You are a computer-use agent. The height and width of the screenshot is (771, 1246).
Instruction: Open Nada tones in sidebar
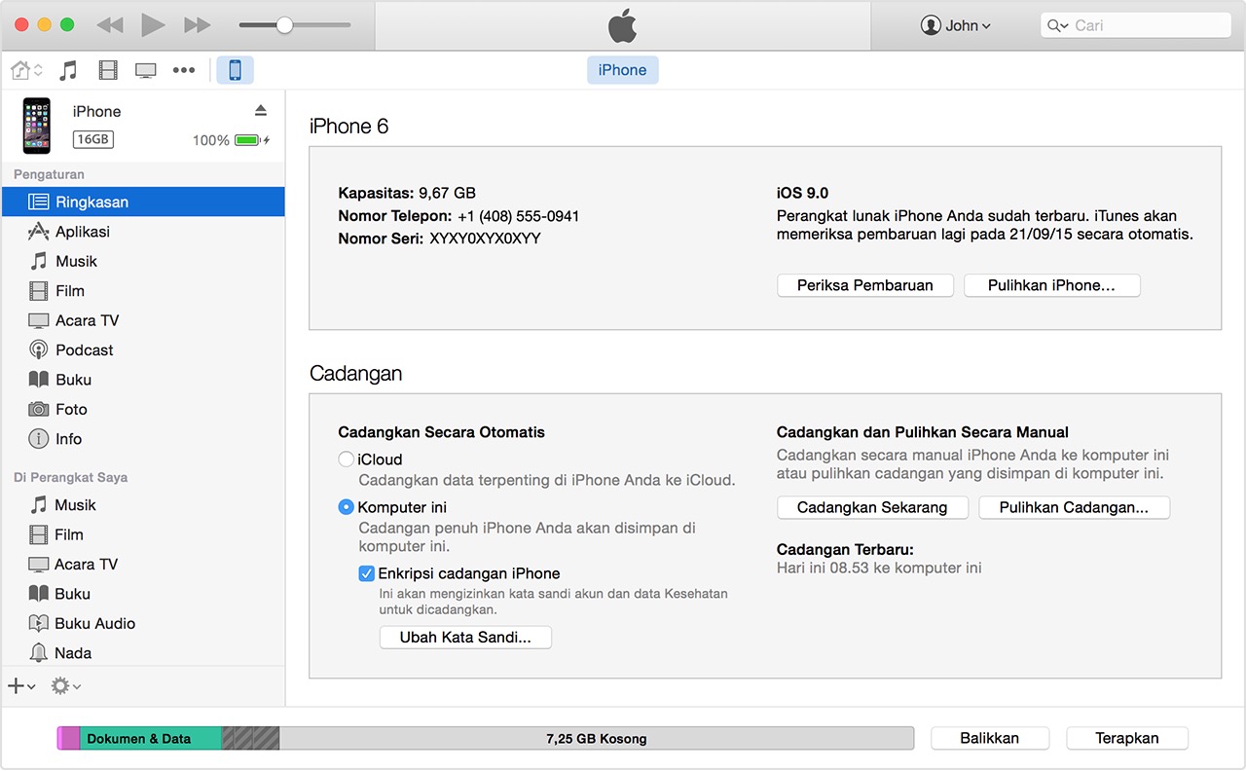coord(143,653)
